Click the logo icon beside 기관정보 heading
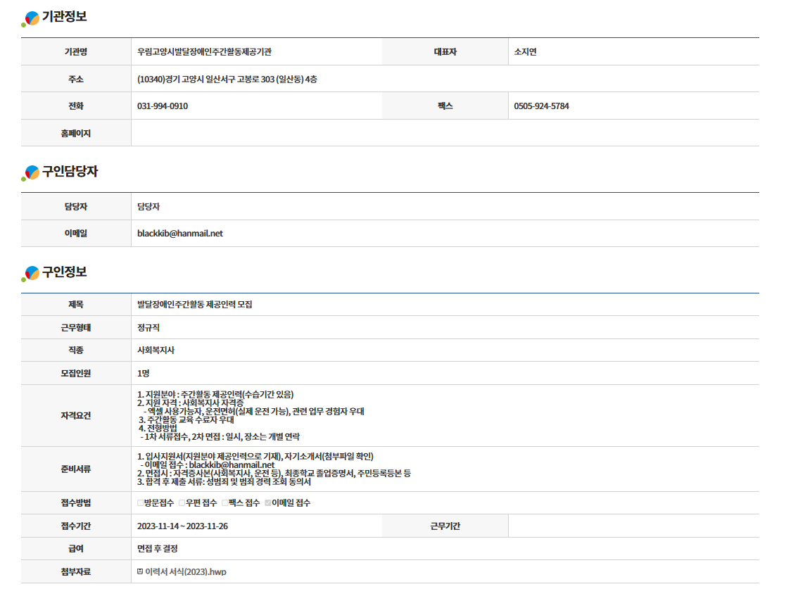The width and height of the screenshot is (786, 589). click(31, 18)
